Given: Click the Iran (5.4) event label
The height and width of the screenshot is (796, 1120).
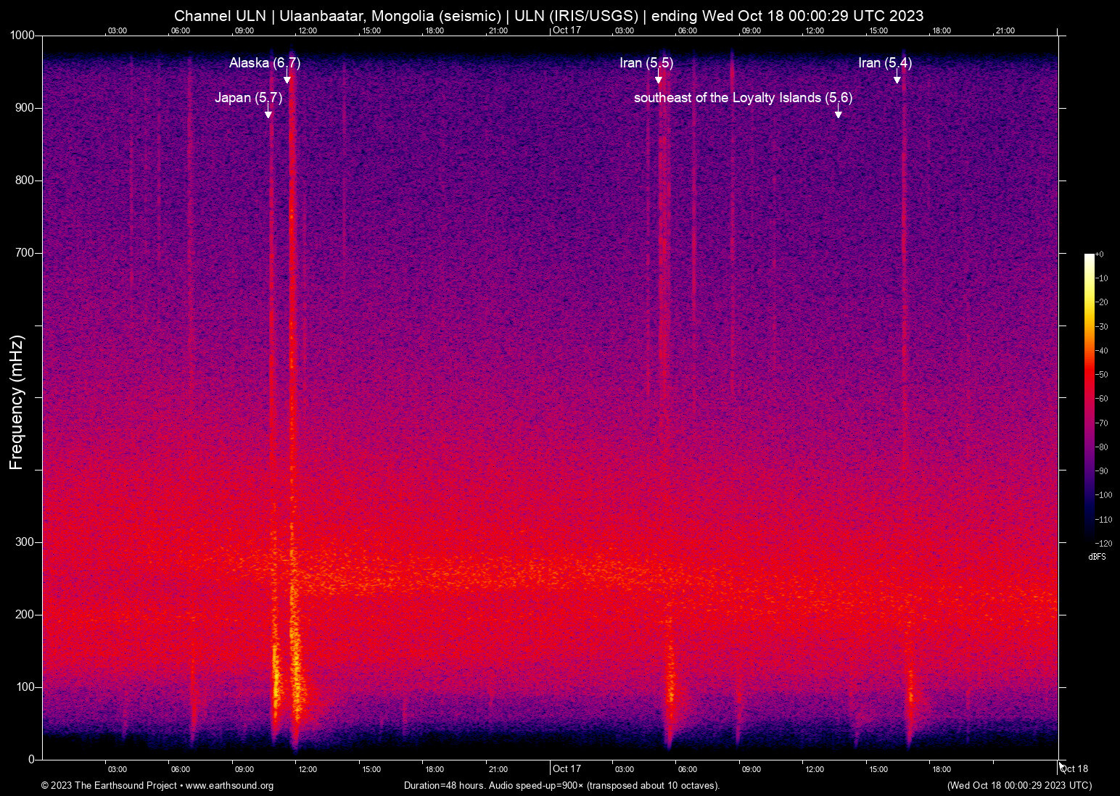Looking at the screenshot, I should click(x=885, y=63).
